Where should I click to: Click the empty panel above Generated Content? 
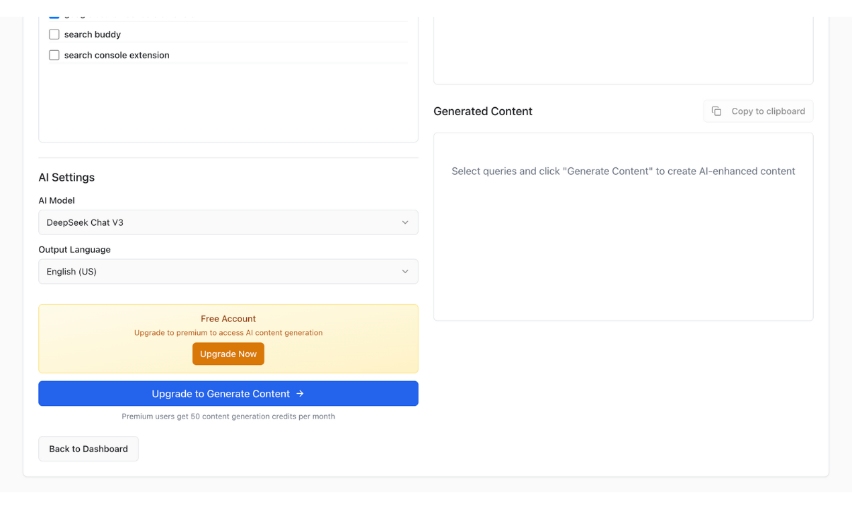click(x=623, y=50)
